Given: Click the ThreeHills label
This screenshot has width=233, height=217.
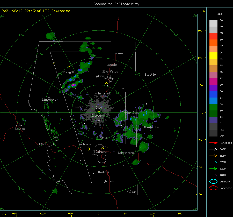Looking at the screenshot, I should point(130,113).
